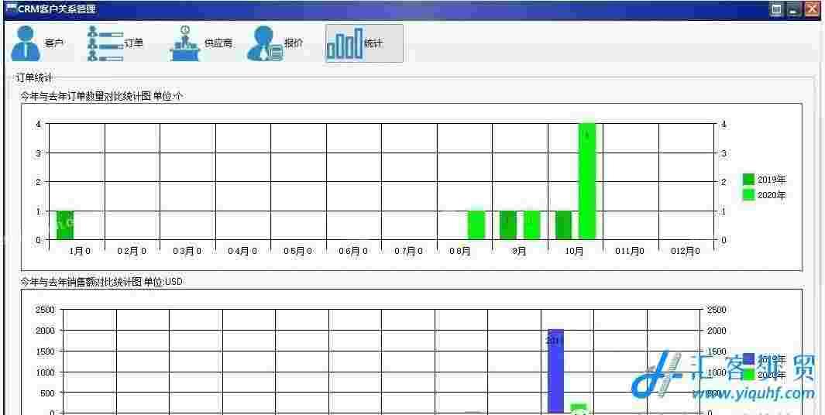The width and height of the screenshot is (825, 415).
Task: Click the 报价 toolbar label
Action: [x=294, y=43]
